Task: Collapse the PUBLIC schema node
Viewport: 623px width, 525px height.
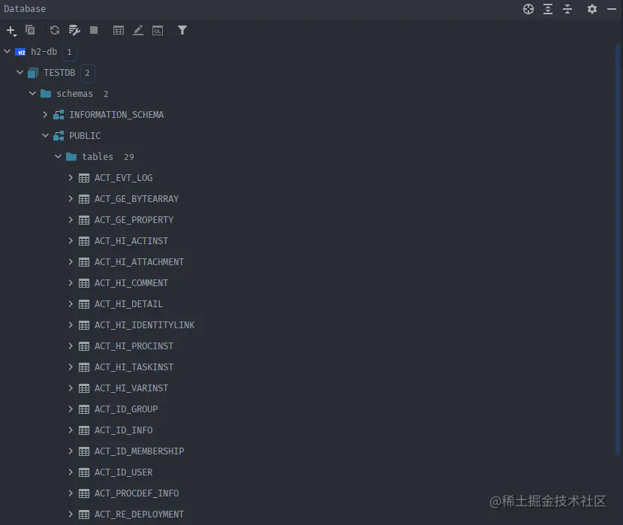Action: [45, 135]
